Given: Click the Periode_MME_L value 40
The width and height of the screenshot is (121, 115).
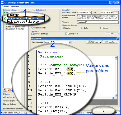Looking at the screenshot, I should (70, 73).
